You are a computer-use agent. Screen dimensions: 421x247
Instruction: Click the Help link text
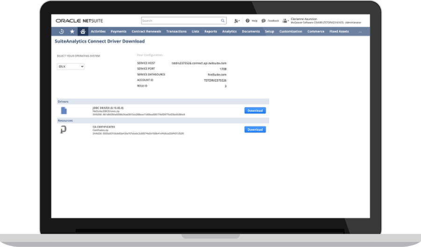(254, 21)
